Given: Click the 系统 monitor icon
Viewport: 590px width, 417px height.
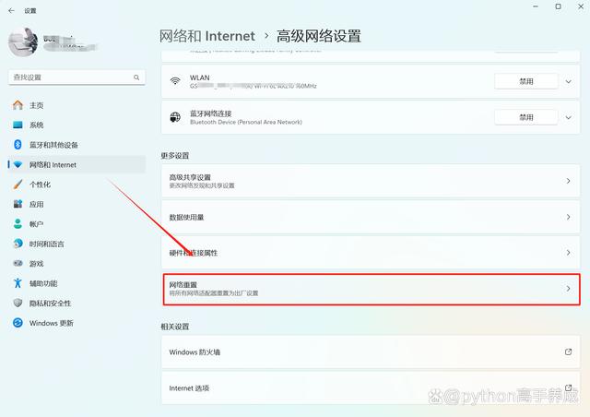Looking at the screenshot, I should [x=18, y=125].
